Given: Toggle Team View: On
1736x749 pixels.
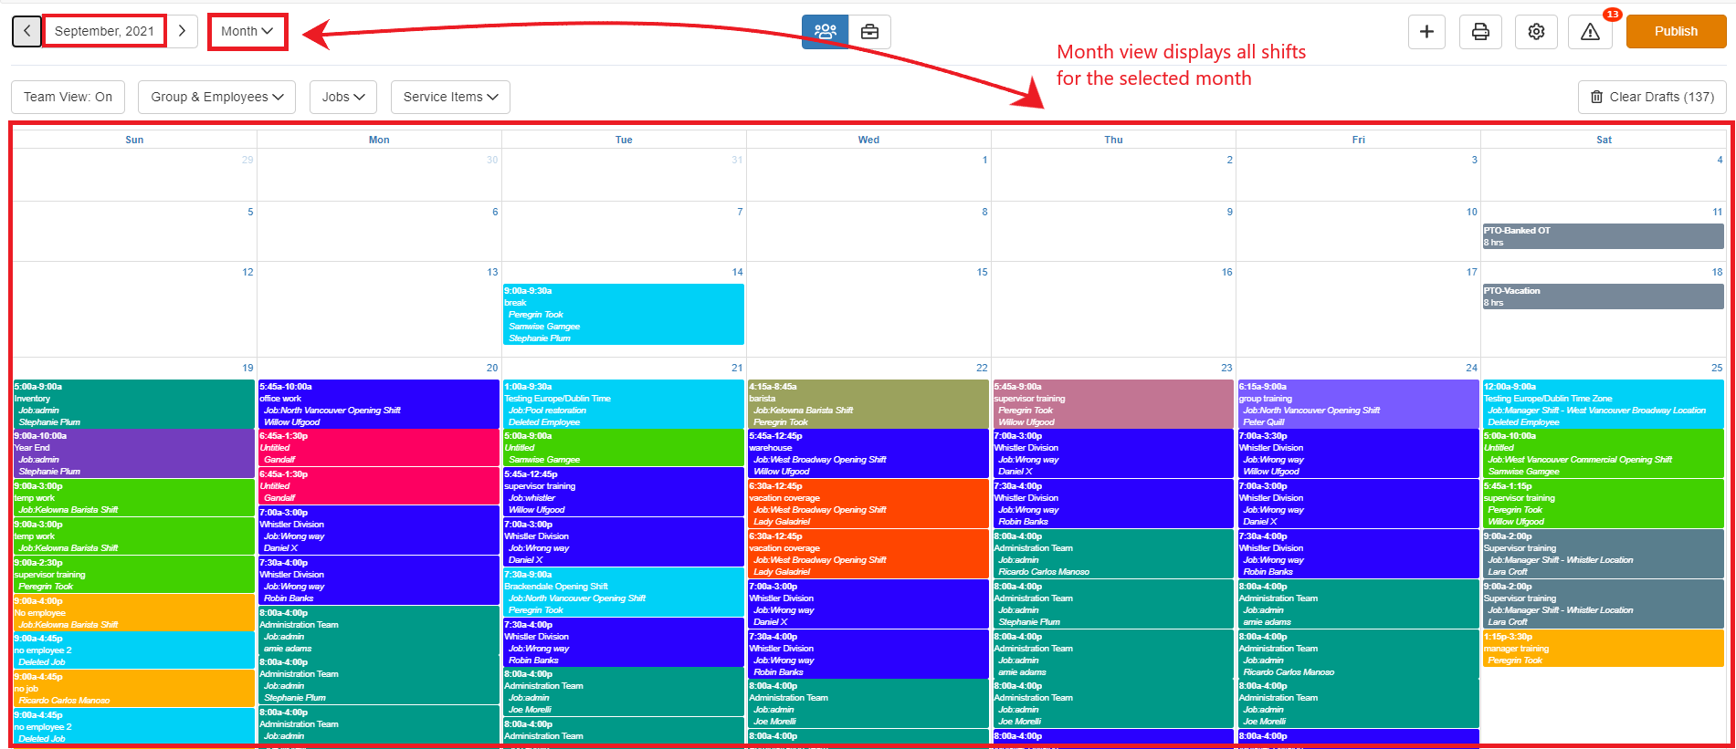Looking at the screenshot, I should (68, 97).
